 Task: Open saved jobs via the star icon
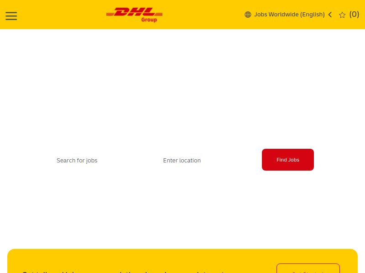(x=342, y=15)
